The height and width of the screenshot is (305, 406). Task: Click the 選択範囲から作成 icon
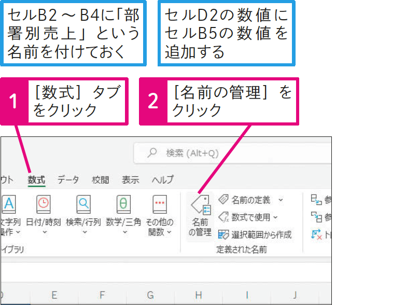(x=223, y=234)
